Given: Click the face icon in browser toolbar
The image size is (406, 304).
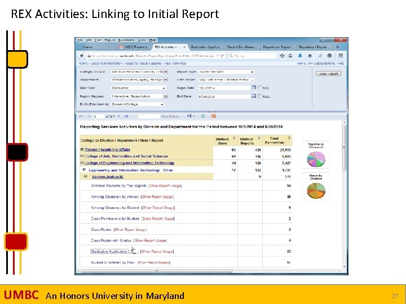Looking at the screenshot, I should (x=329, y=56).
